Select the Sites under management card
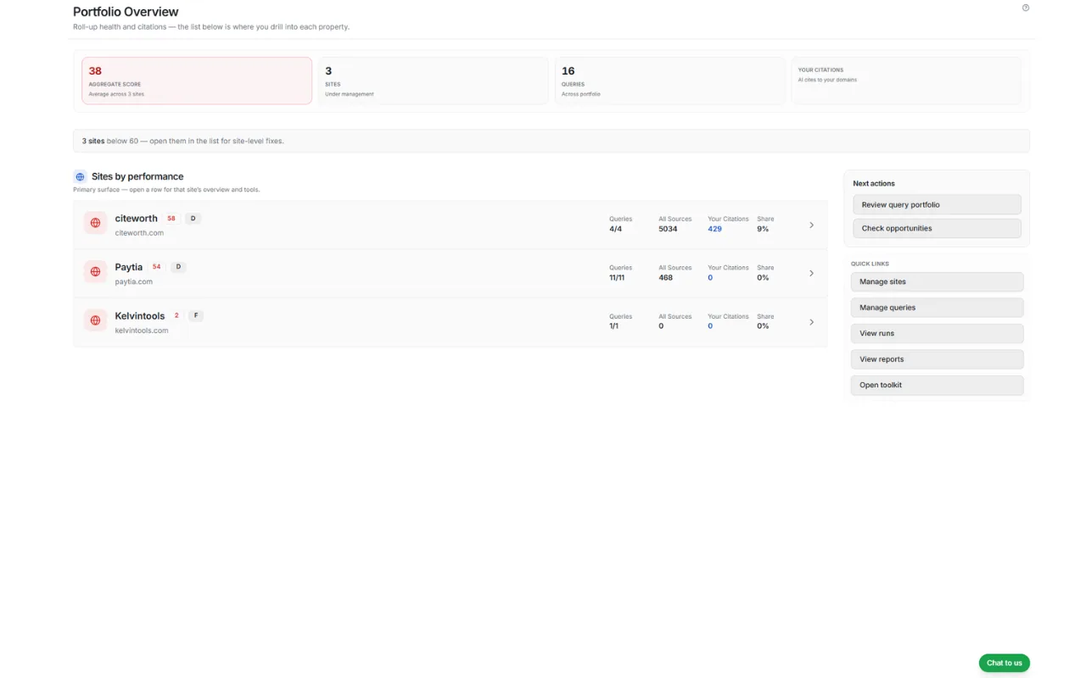Viewport: 1086px width, 678px height. (x=433, y=81)
